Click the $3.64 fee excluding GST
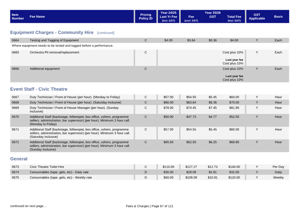This screenshot has height=211, width=299. pyautogui.click(x=191, y=41)
